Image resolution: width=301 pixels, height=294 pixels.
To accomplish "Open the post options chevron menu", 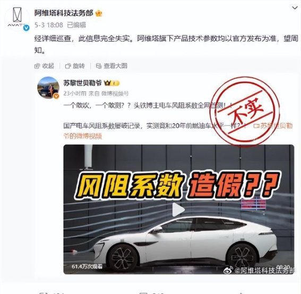I will [x=295, y=8].
